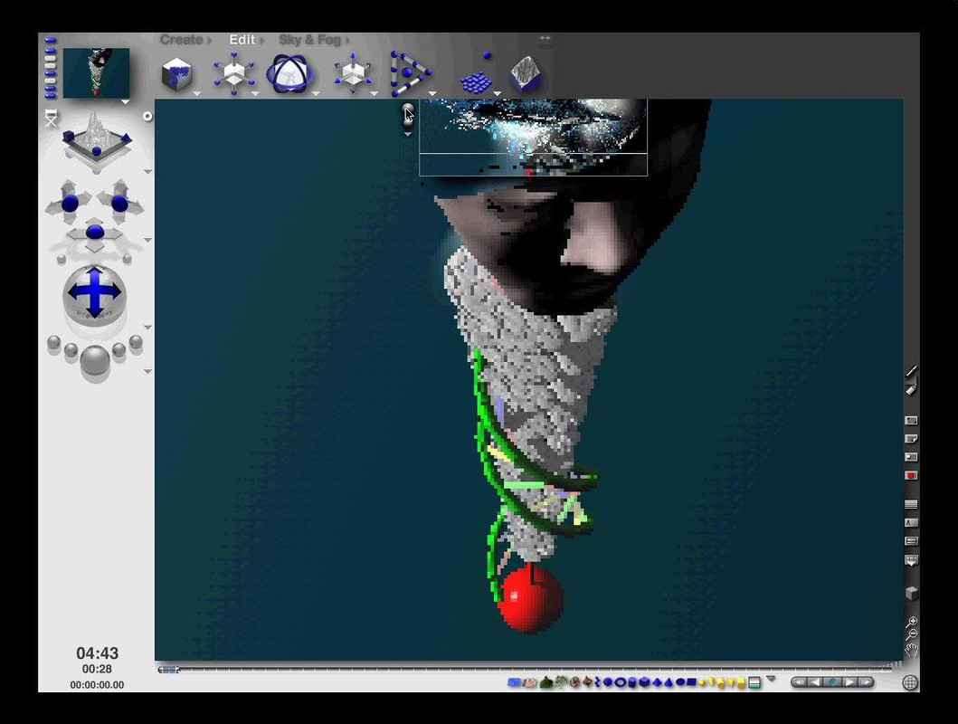Open Nano Preview options triangle
The width and height of the screenshot is (958, 724).
pos(125,102)
